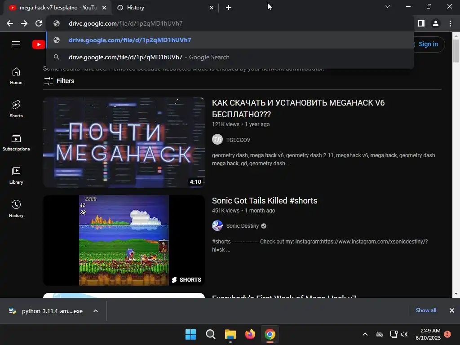Open Windows taskbar Search
Viewport: 460px width, 345px height.
211,334
